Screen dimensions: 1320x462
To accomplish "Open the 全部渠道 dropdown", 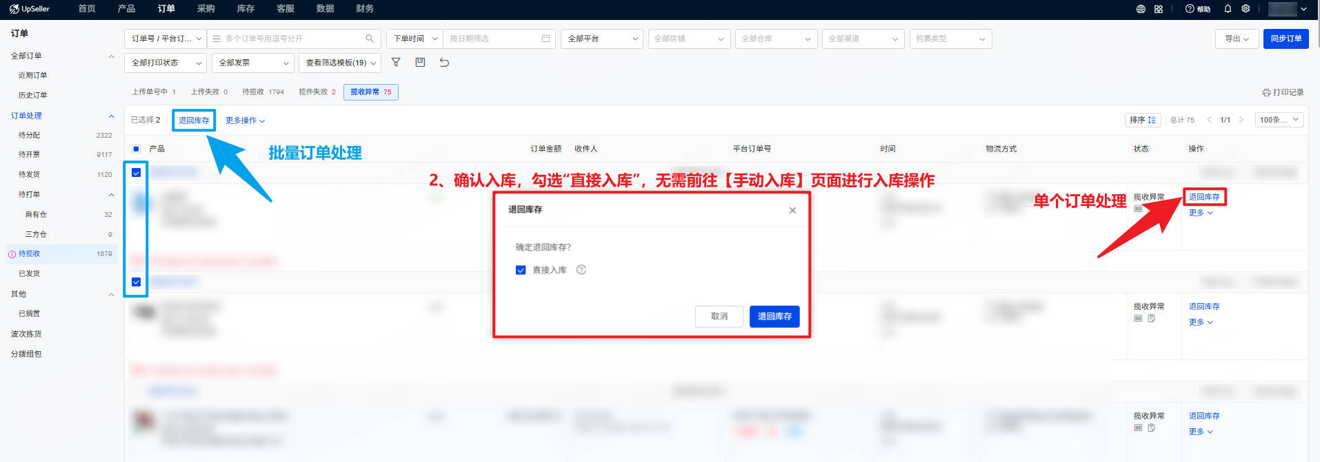I will pos(863,39).
